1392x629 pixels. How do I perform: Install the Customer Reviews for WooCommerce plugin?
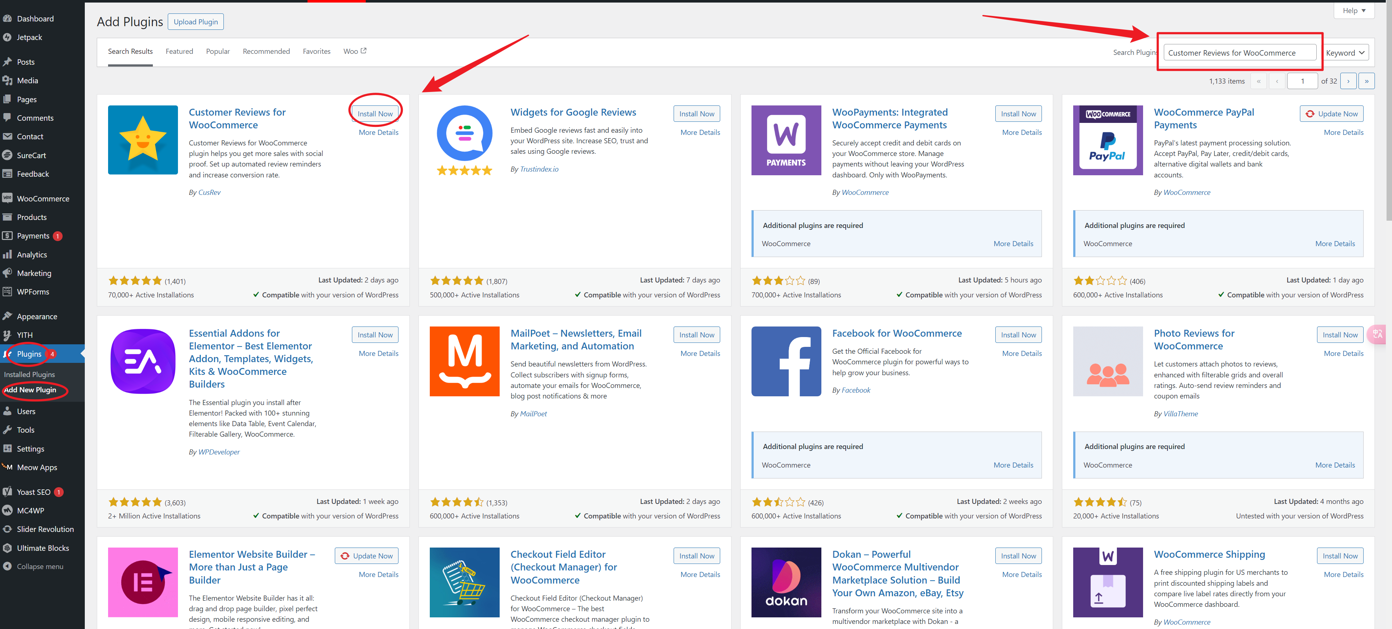[x=375, y=113]
